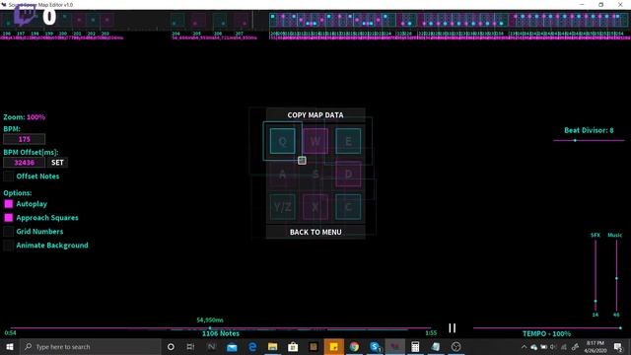The height and width of the screenshot is (355, 631).
Task: Click the E grid key tile
Action: click(x=348, y=141)
